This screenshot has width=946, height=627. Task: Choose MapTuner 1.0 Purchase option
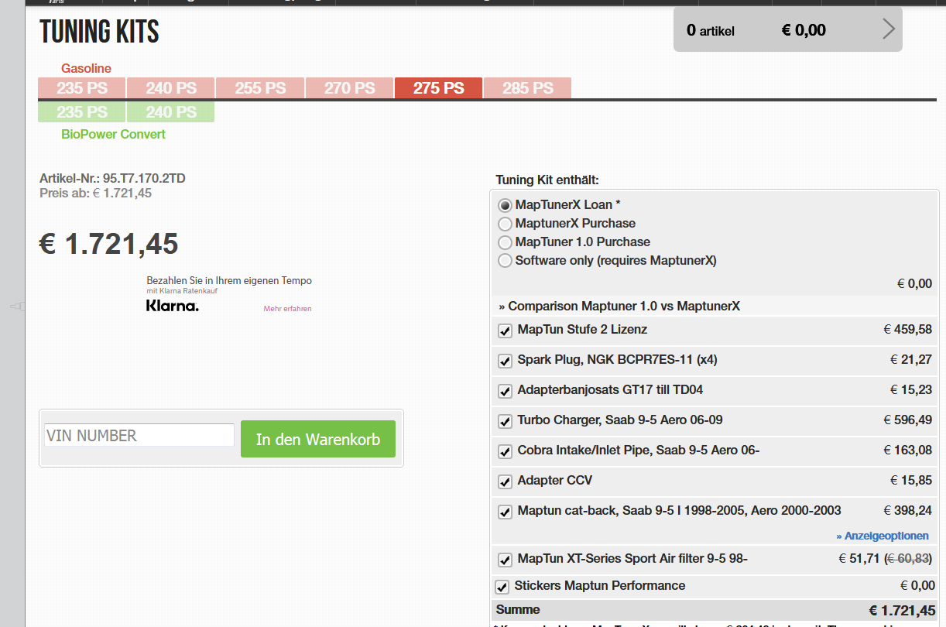pos(506,242)
